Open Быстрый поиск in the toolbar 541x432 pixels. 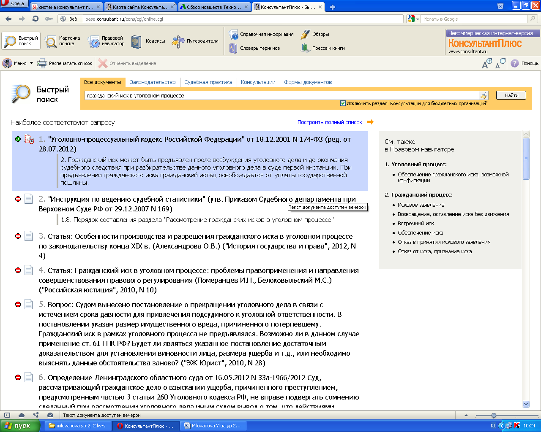pyautogui.click(x=21, y=41)
